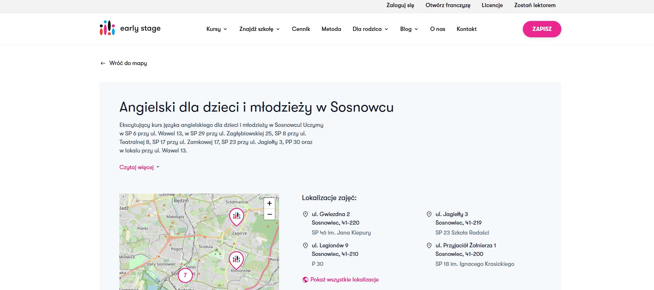Click the SP 46 im. Jana Kiepury label
The image size is (654, 290).
341,233
